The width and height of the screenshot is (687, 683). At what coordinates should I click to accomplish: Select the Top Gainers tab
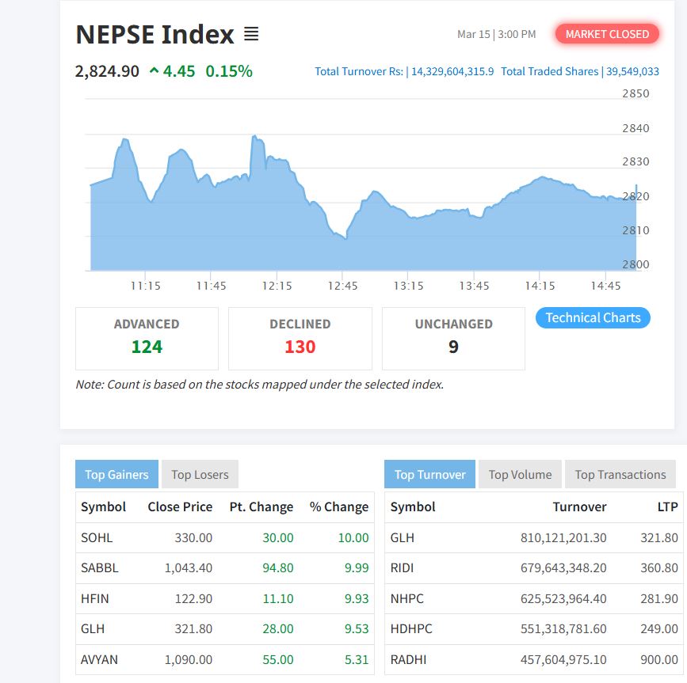pos(116,474)
